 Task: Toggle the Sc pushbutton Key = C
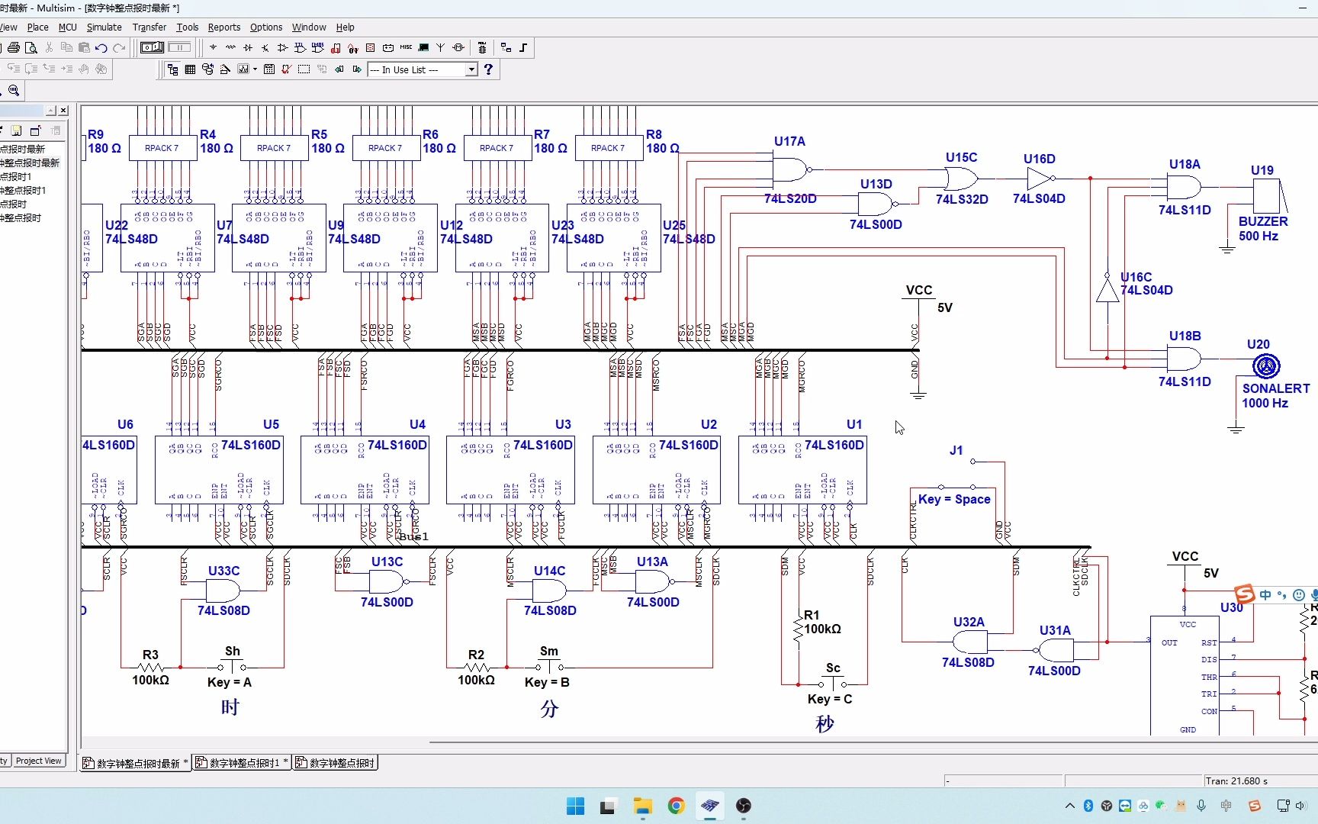[x=833, y=684]
